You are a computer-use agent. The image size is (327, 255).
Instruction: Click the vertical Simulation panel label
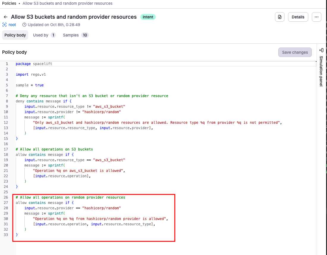(321, 71)
